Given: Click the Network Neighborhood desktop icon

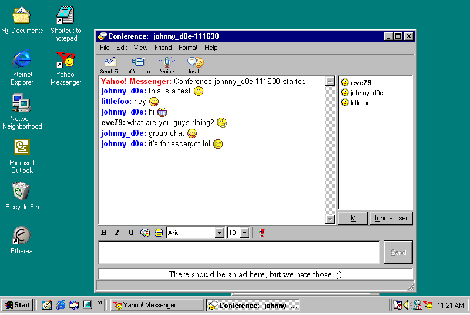Looking at the screenshot, I should pyautogui.click(x=22, y=112).
